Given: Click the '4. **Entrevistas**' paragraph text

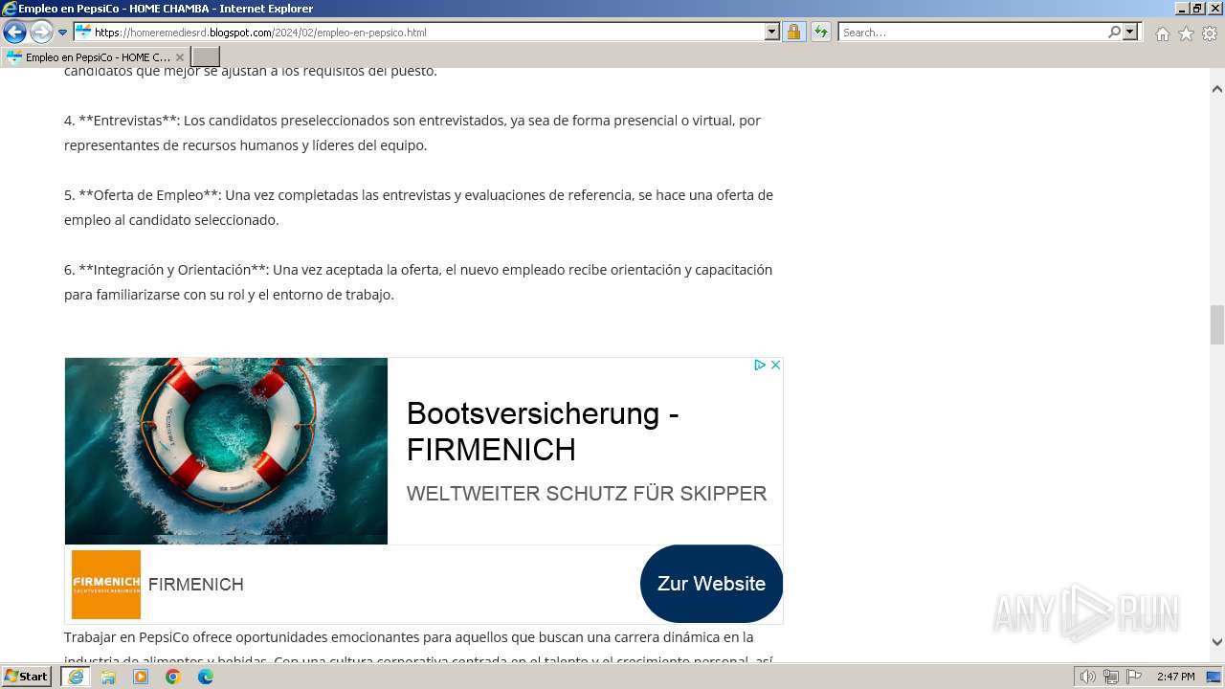Looking at the screenshot, I should tap(412, 133).
